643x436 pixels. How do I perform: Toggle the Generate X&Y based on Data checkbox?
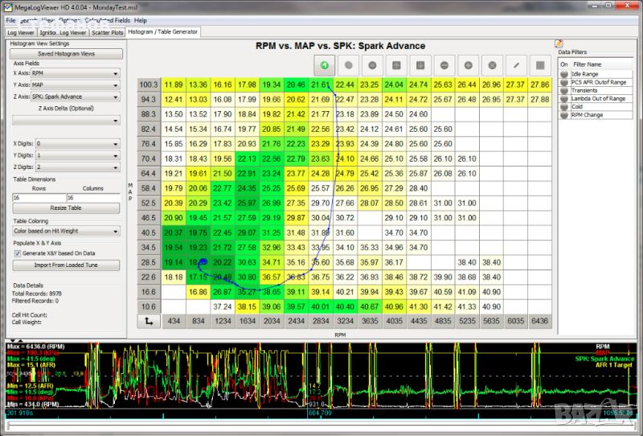[x=18, y=253]
